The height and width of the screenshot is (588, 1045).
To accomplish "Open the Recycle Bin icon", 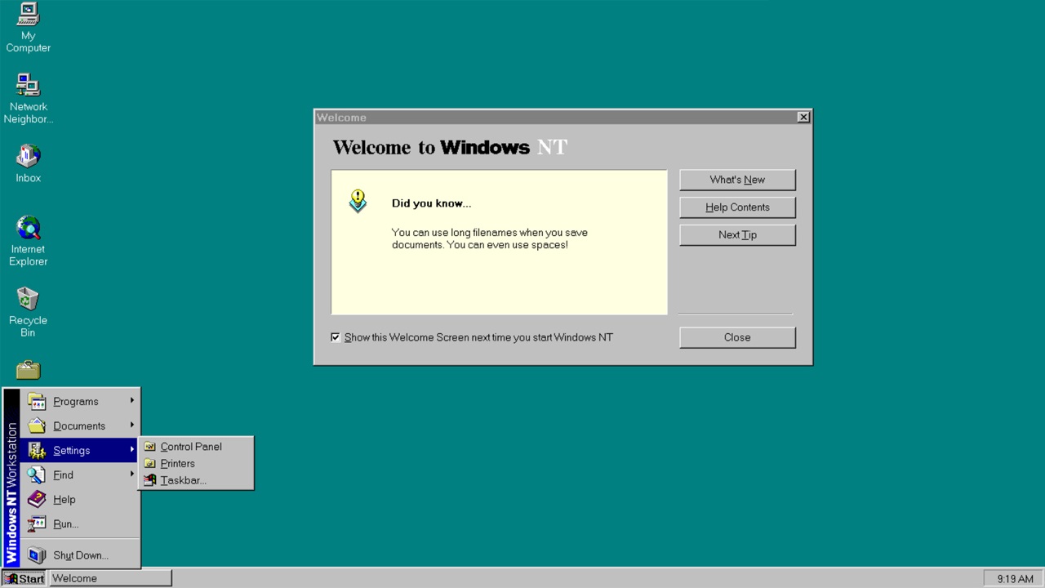I will [x=28, y=299].
